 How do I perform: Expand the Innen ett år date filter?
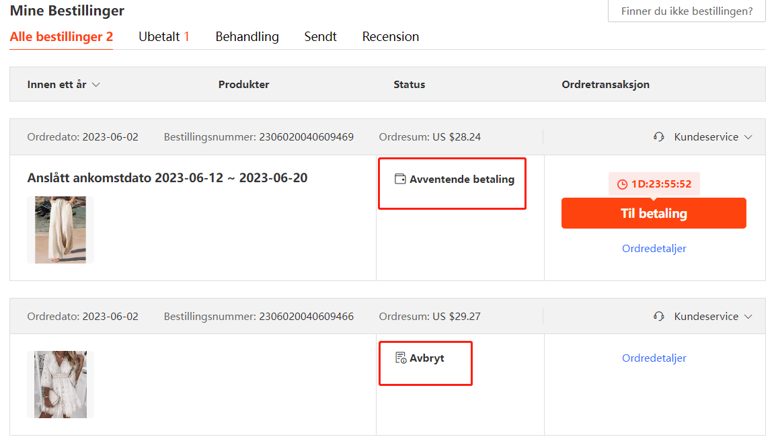click(63, 85)
